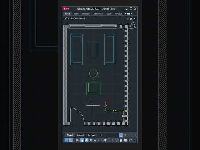Minimize the AutoCAD window

127,9
